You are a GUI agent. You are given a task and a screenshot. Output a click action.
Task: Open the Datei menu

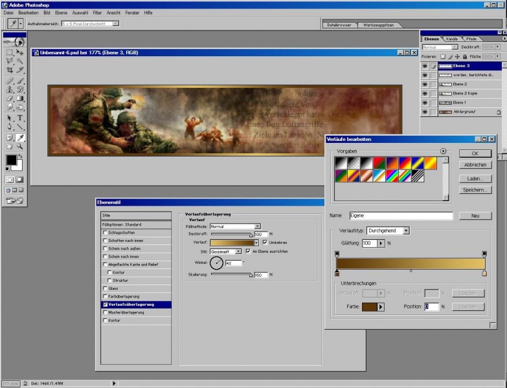8,12
